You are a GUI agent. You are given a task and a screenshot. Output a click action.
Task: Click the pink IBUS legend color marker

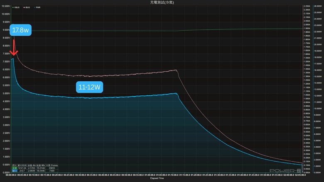[x=24, y=7]
